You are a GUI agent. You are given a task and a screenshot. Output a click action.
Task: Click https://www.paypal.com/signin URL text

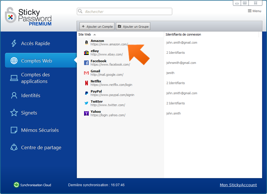112,95
